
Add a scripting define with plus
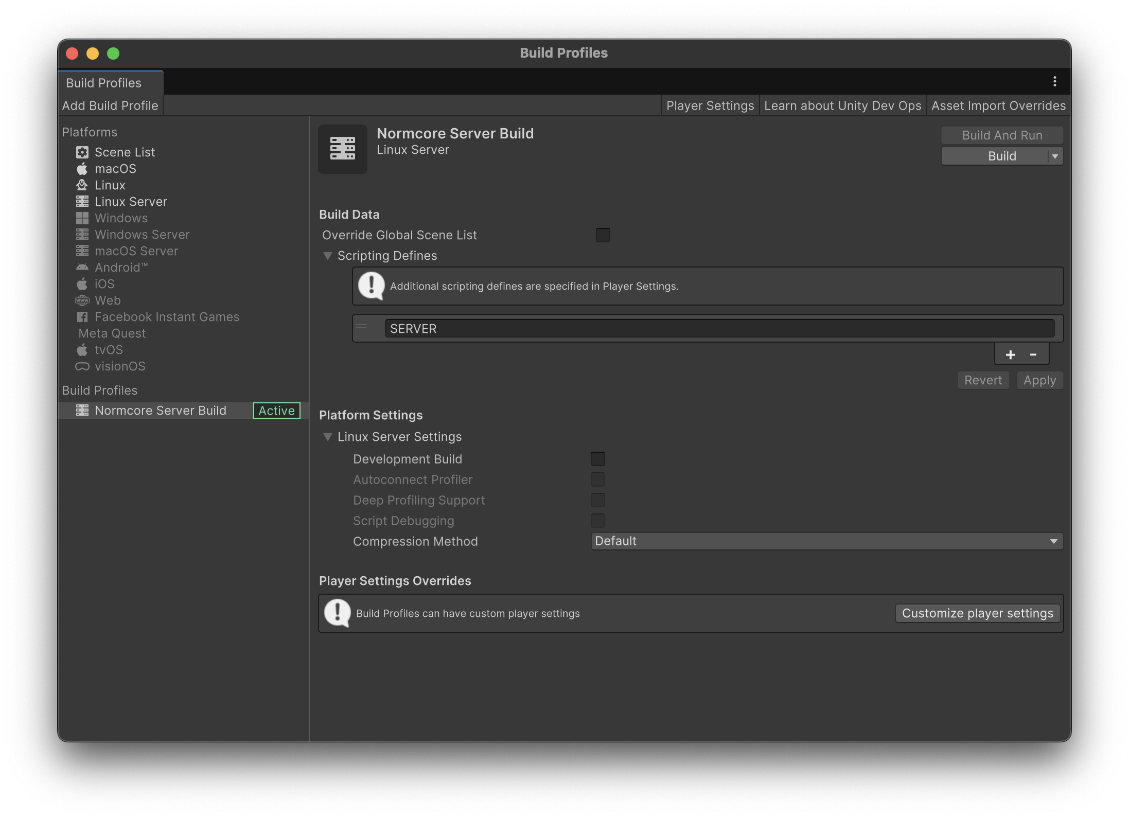click(1010, 354)
